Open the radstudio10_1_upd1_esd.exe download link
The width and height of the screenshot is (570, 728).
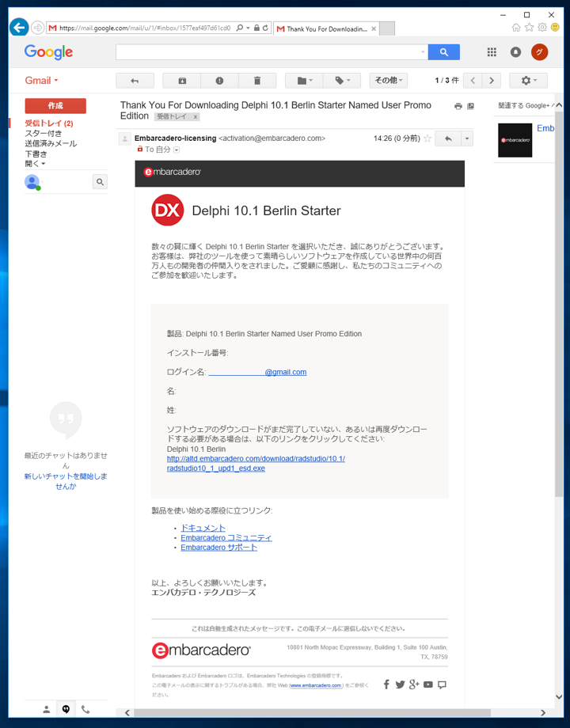click(256, 464)
